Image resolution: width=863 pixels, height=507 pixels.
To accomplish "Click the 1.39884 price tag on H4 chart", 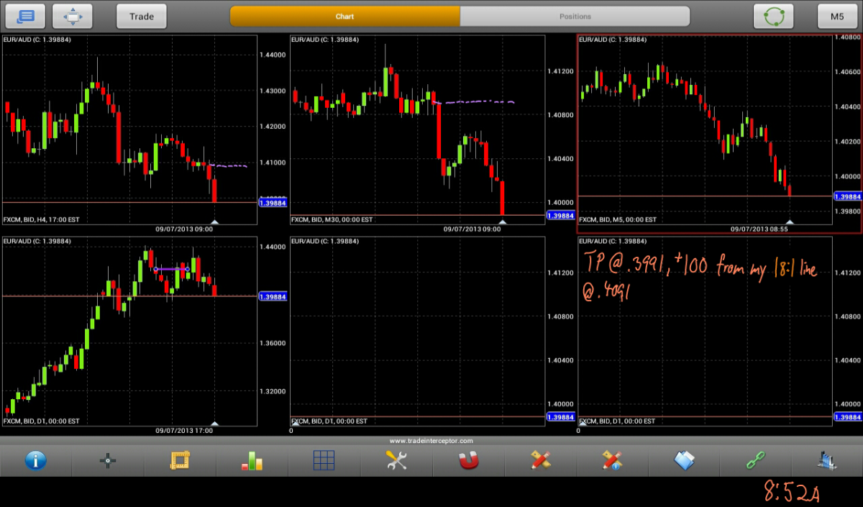I will [273, 201].
